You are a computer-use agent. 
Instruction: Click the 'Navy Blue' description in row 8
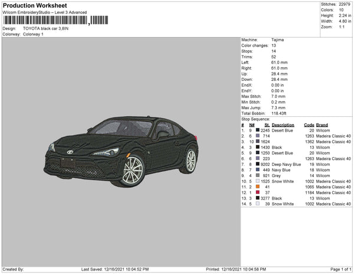coord(281,170)
